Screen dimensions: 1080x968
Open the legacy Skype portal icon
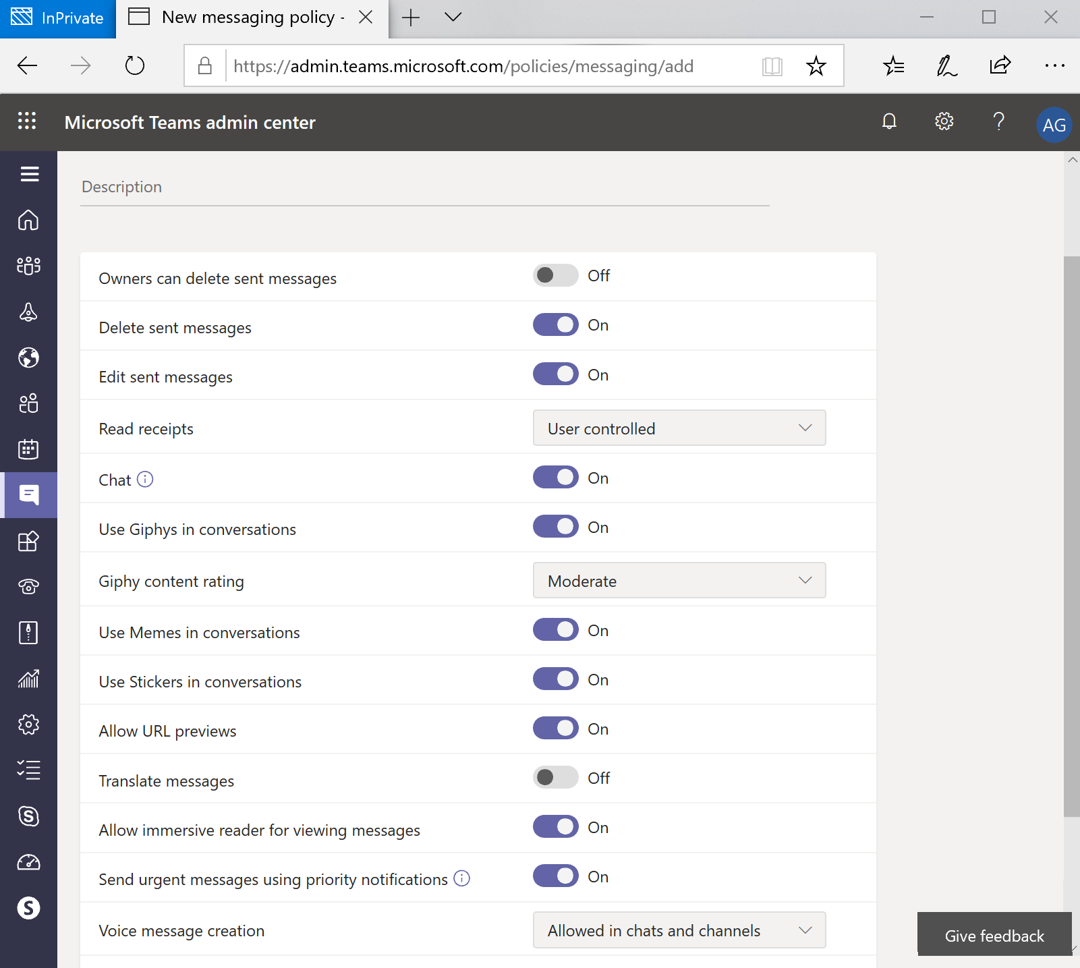point(28,816)
